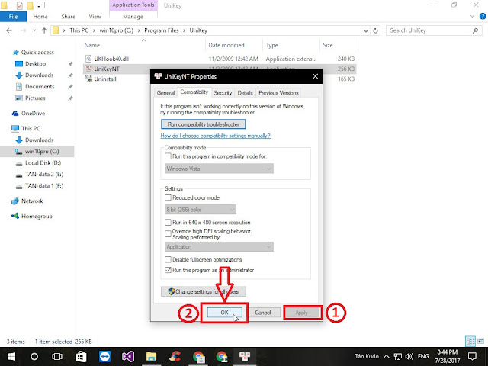Open the Previous Versions tab
This screenshot has width=488, height=366.
pos(278,93)
